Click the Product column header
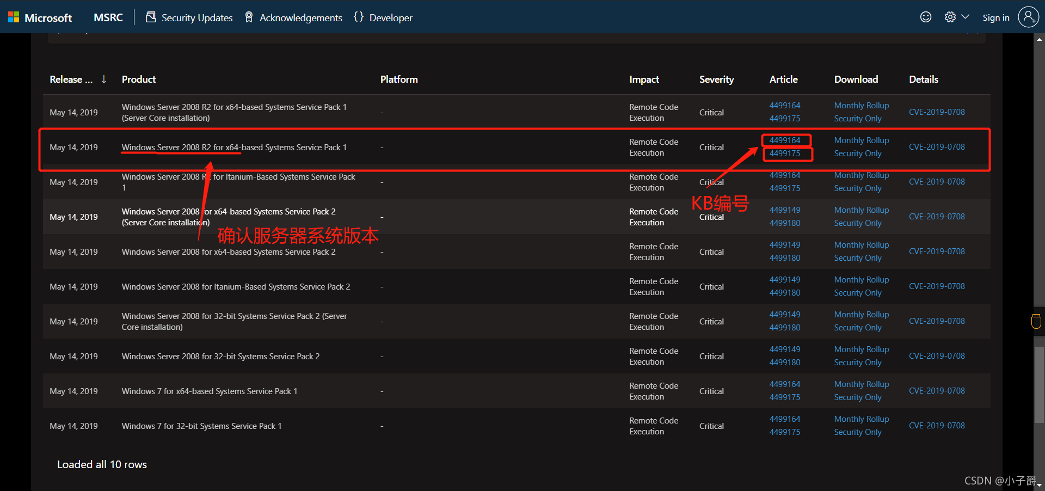The image size is (1045, 491). click(139, 79)
